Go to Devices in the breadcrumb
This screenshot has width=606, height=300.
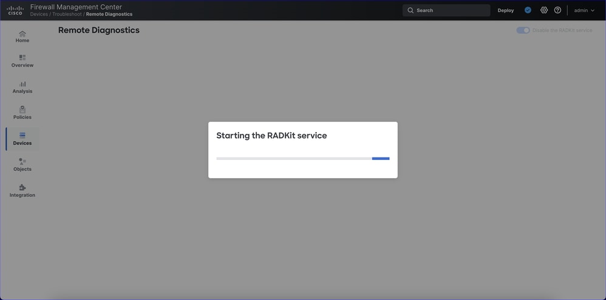(x=39, y=15)
